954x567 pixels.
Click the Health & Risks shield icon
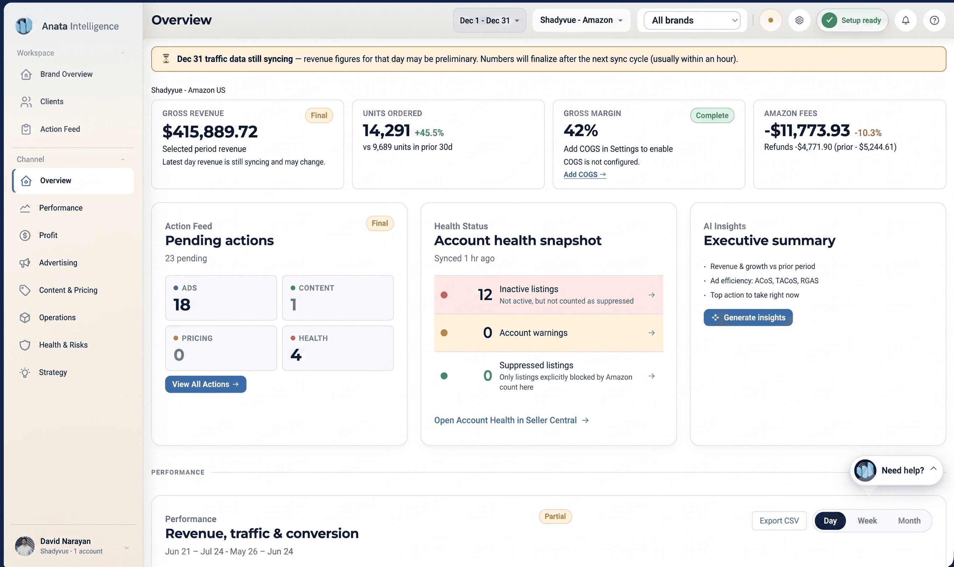[25, 345]
